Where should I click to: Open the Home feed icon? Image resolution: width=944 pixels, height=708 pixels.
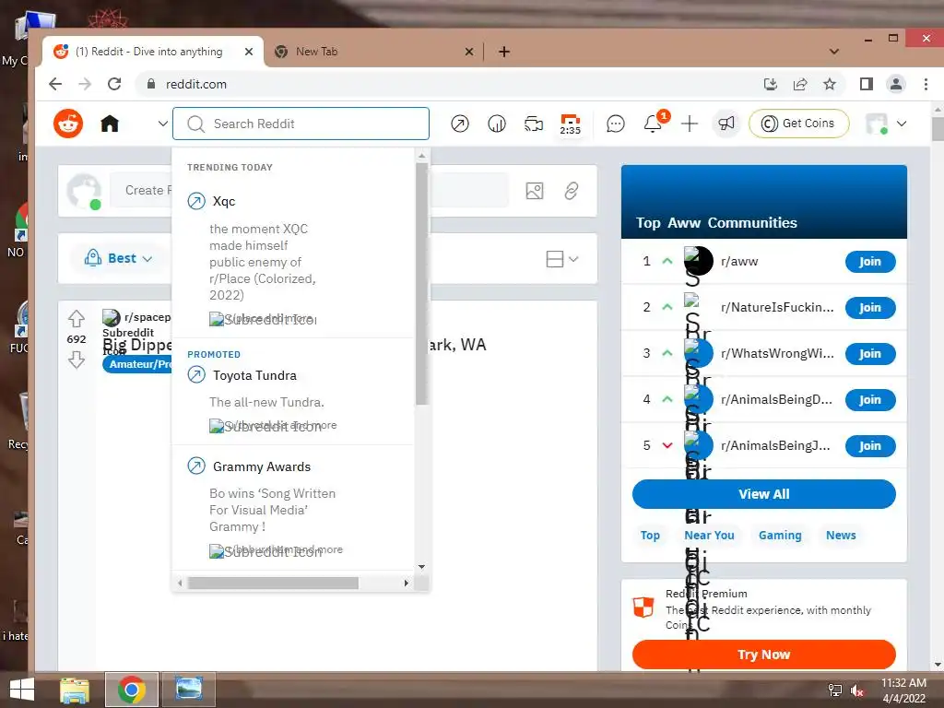coord(110,124)
